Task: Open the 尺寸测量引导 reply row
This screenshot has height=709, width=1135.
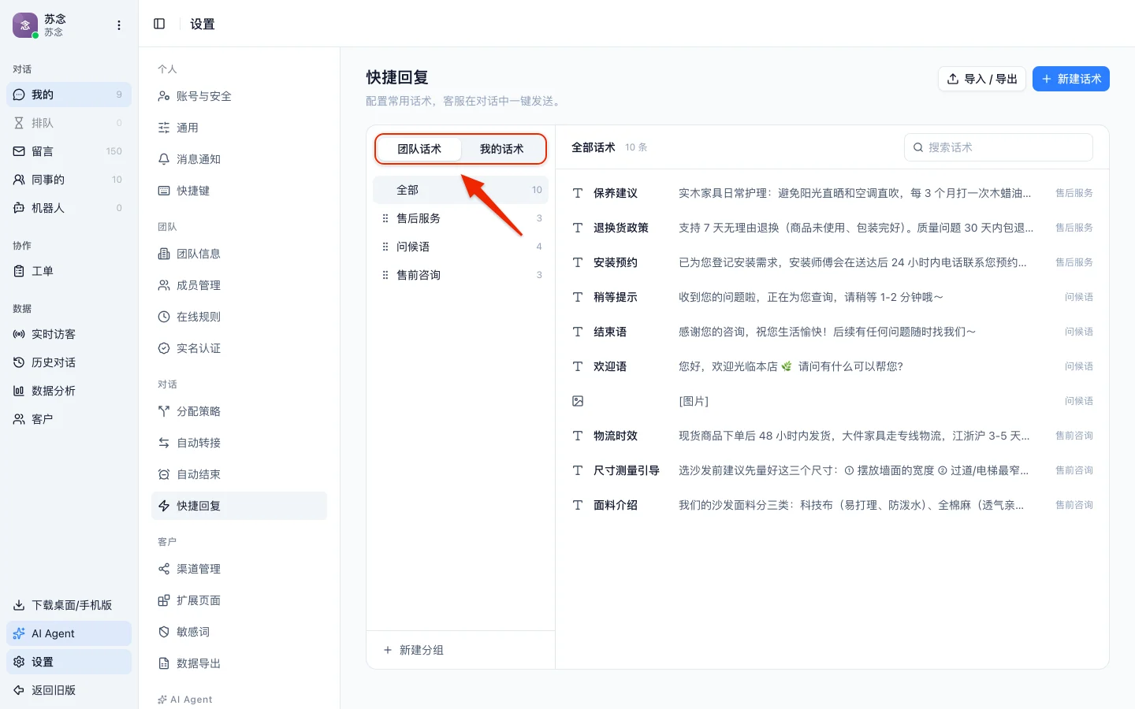Action: tap(832, 470)
